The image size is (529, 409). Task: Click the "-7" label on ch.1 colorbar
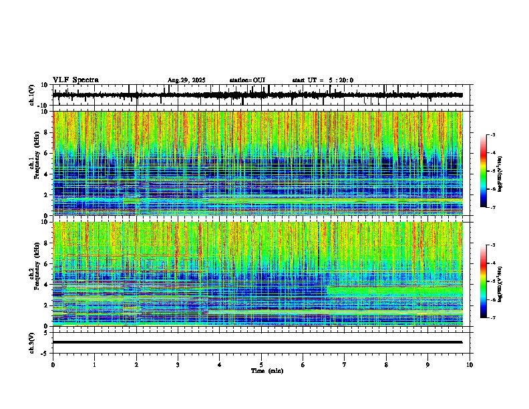pyautogui.click(x=492, y=207)
